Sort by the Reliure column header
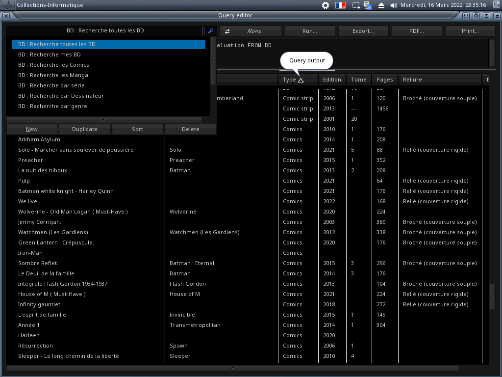The width and height of the screenshot is (502, 377). (x=440, y=80)
